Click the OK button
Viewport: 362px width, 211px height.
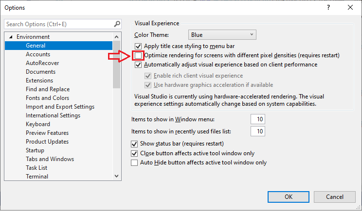click(289, 197)
